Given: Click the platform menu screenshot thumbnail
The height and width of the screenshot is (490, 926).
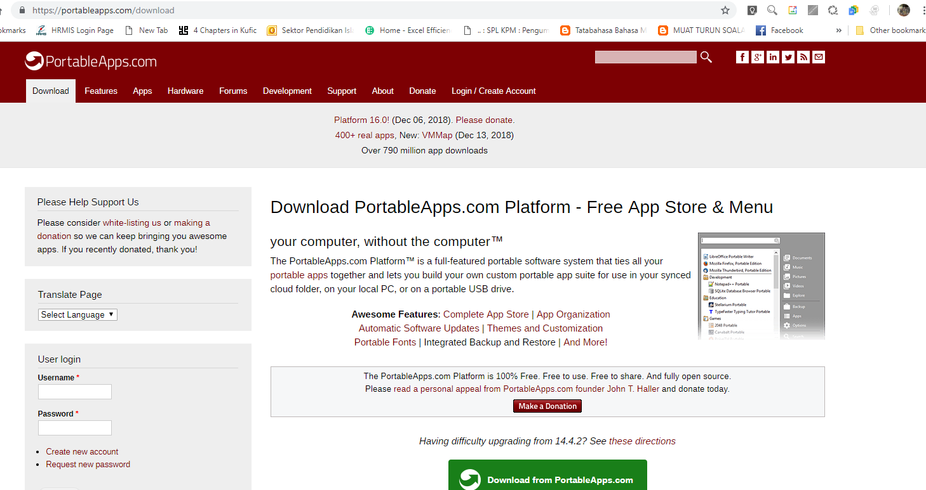Looking at the screenshot, I should coord(762,286).
